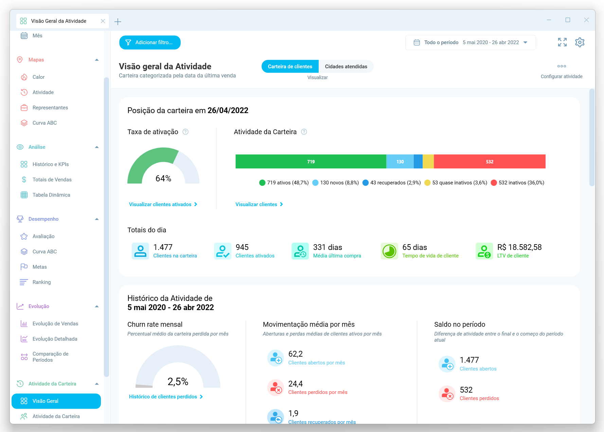
Task: Open the Representantes map icon
Action: point(24,107)
